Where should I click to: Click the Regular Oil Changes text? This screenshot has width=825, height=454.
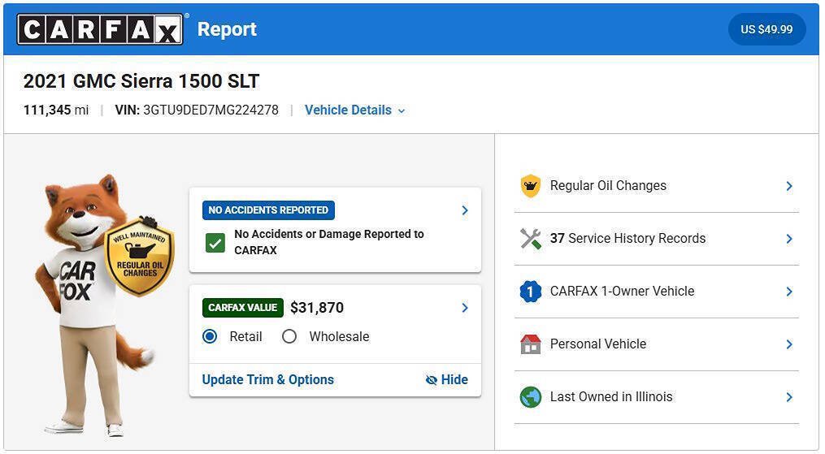pos(608,185)
